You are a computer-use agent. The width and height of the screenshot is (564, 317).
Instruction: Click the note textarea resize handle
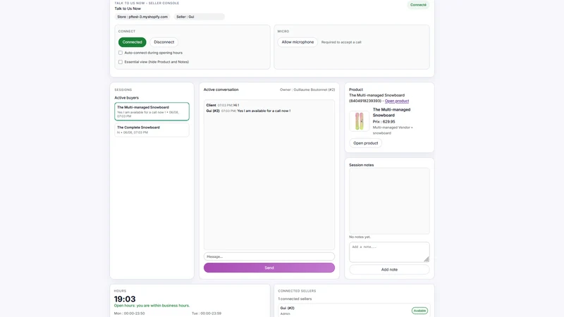[x=427, y=259]
